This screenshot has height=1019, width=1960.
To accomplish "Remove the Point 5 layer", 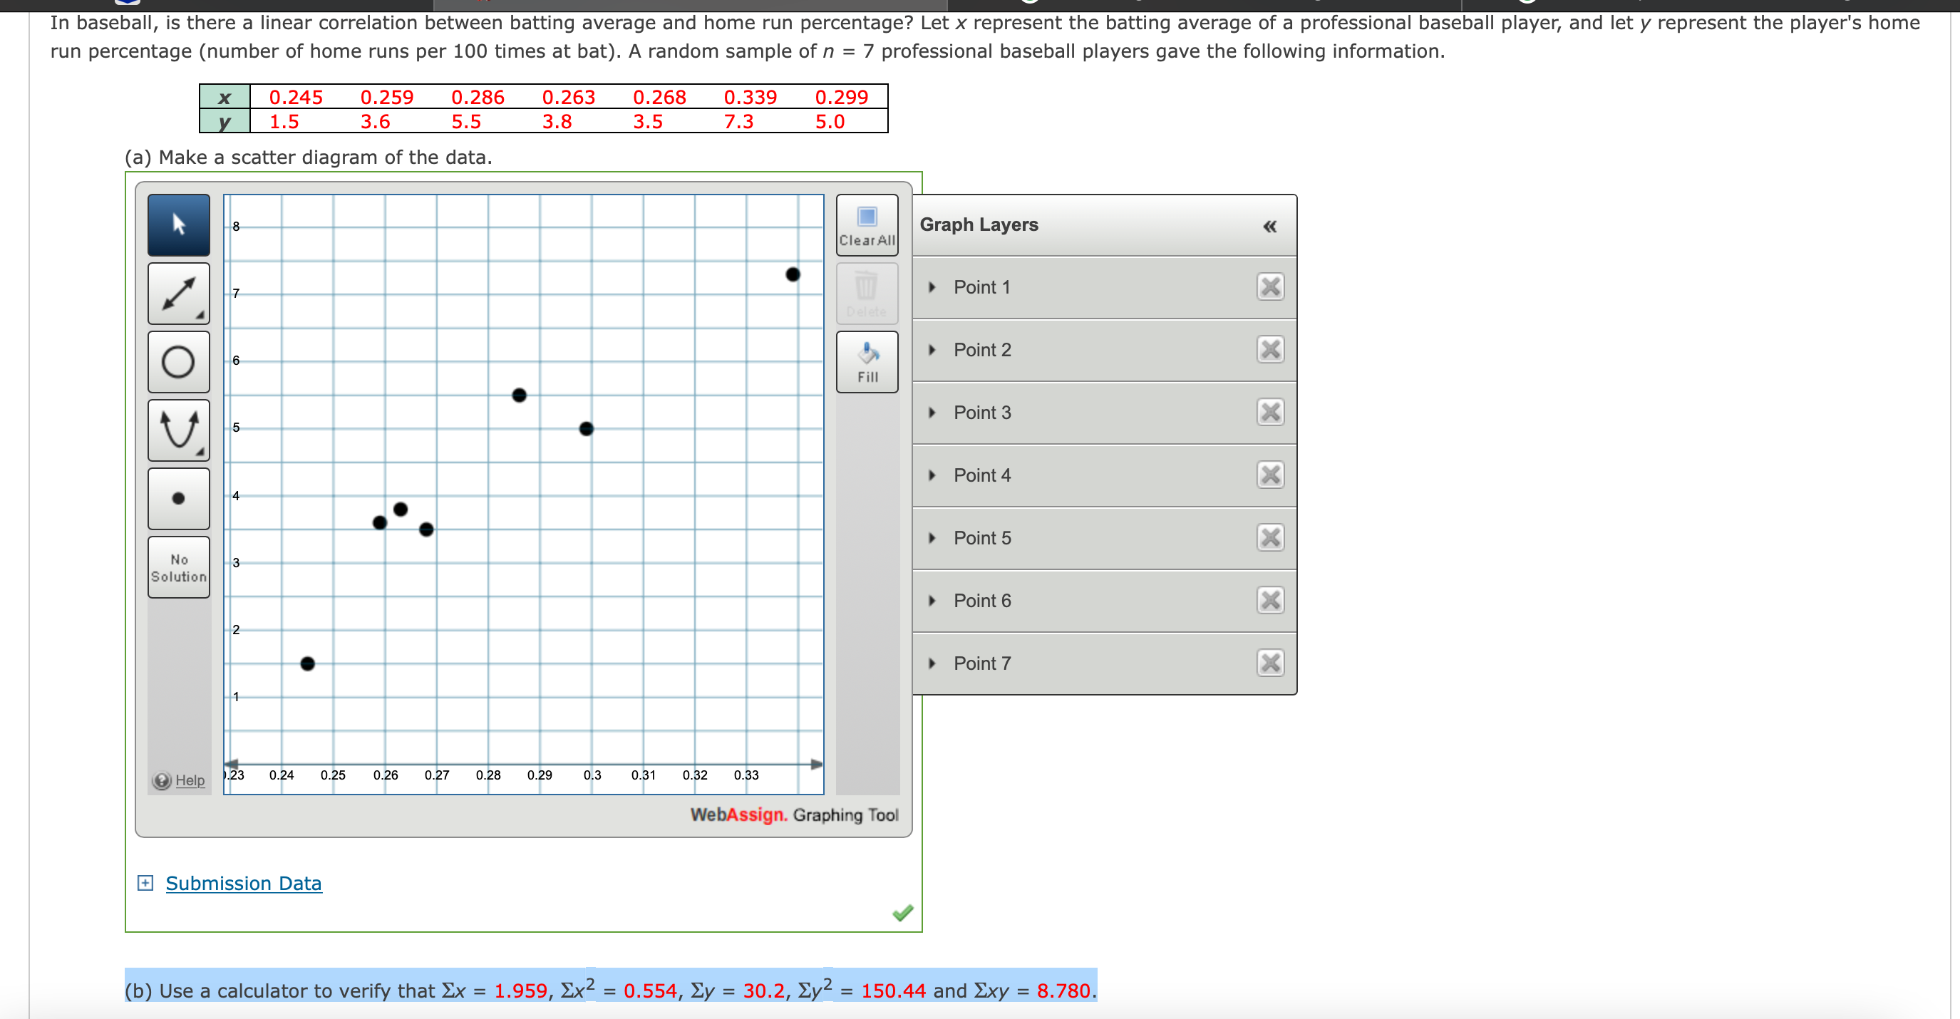I will tap(1270, 539).
